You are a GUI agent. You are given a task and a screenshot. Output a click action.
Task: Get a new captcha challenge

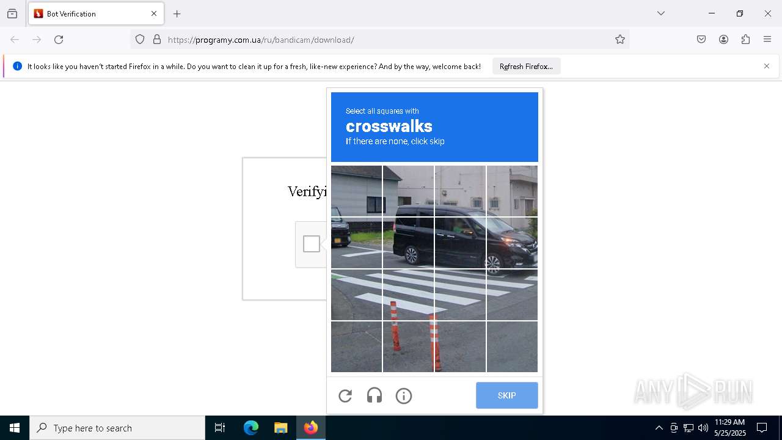point(345,396)
